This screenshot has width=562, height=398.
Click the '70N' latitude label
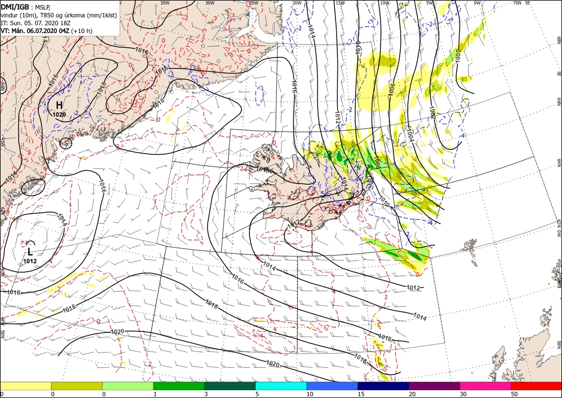(x=517, y=3)
